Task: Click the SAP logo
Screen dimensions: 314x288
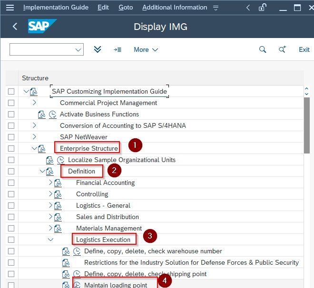Action: point(42,26)
